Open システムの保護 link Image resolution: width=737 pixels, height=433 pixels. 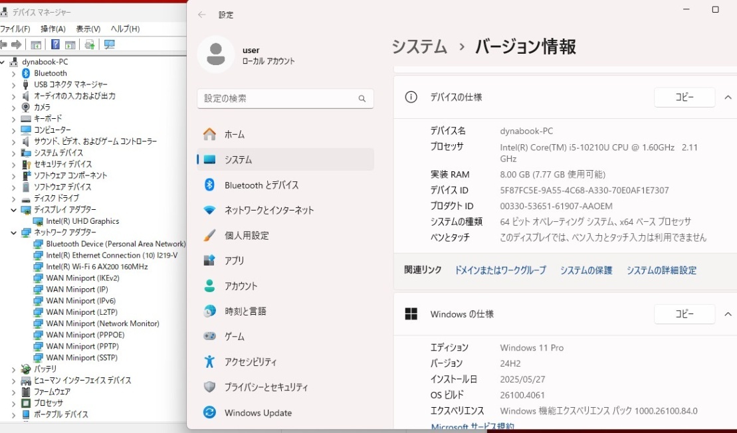pos(586,270)
